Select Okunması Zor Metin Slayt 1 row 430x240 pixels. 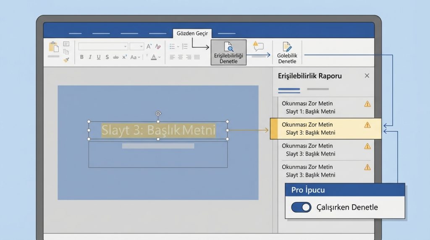(x=325, y=107)
